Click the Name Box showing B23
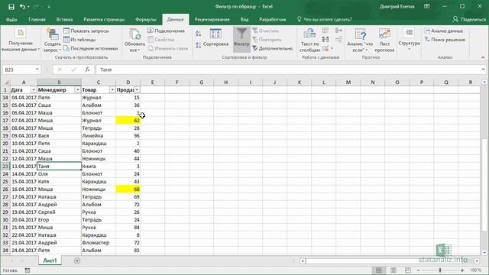This screenshot has width=489, height=275. (x=18, y=70)
